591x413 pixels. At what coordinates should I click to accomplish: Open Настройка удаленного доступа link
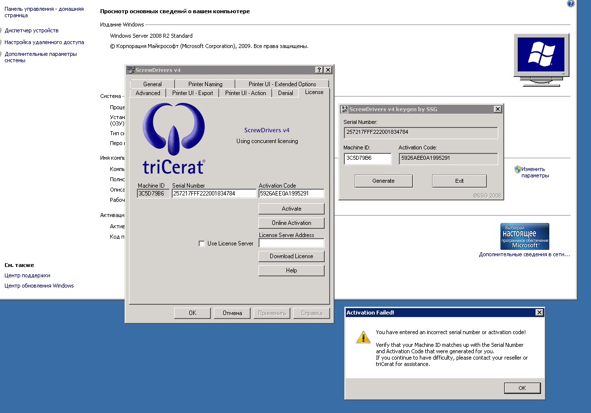point(44,42)
